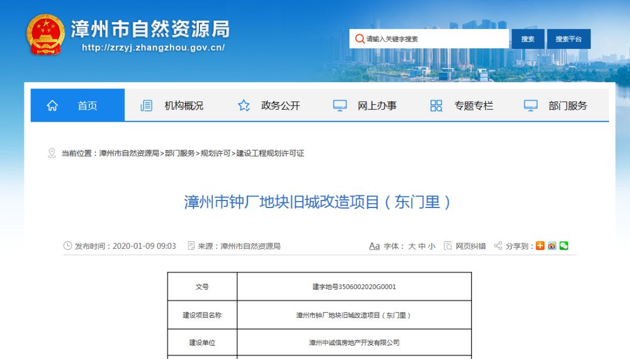Click table cell 文号
Screen dimensions: 630x359
(202, 287)
